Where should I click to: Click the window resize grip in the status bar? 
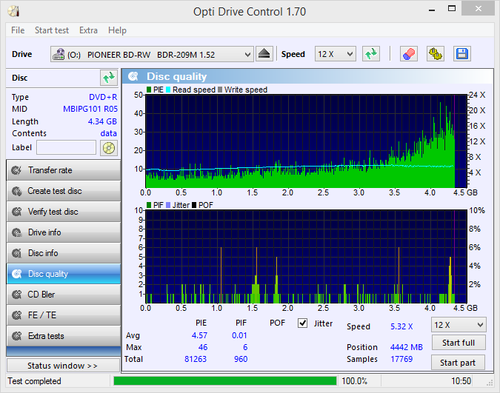point(489,383)
